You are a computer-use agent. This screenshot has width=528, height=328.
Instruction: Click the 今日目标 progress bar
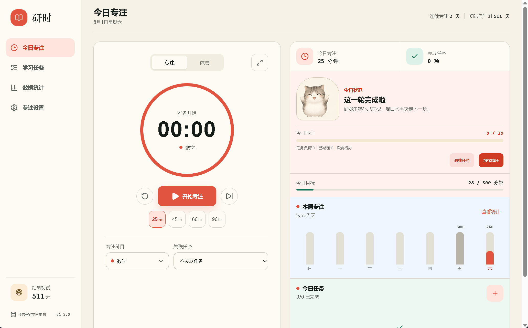tap(400, 190)
